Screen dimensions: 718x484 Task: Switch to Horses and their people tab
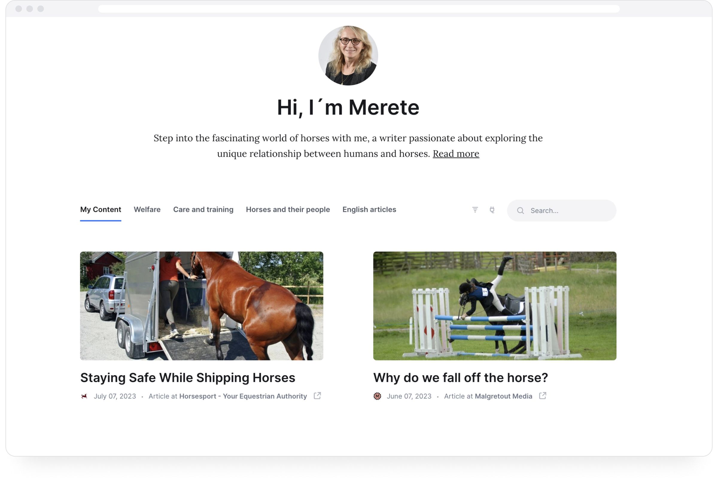[288, 209]
